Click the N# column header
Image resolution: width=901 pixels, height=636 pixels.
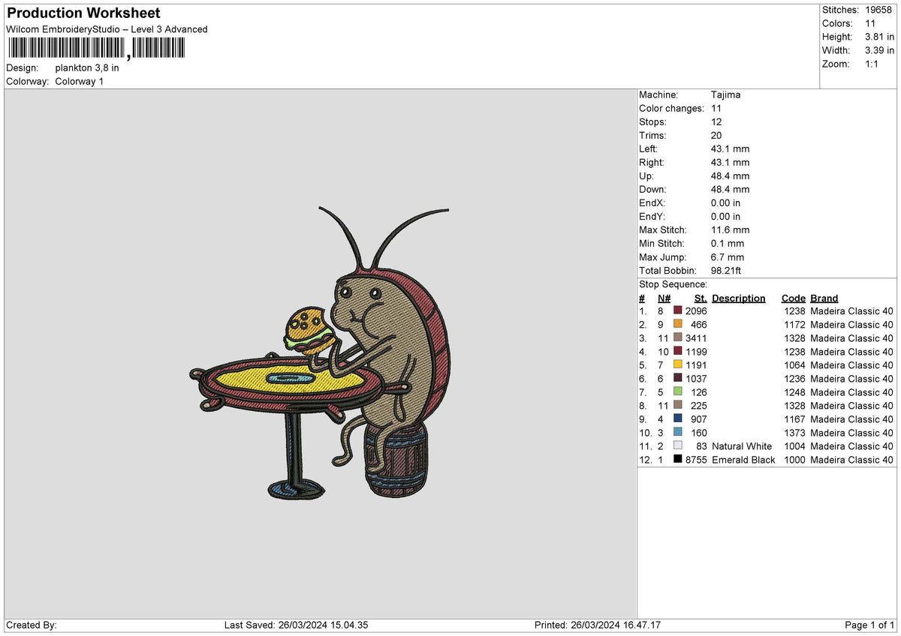(x=664, y=298)
